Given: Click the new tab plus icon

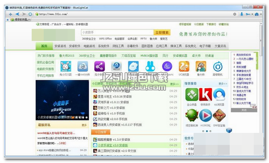Looking at the screenshot, I should pyautogui.click(x=10, y=14).
